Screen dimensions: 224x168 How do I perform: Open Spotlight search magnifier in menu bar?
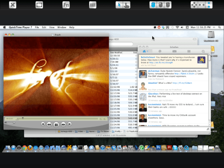tap(220, 27)
